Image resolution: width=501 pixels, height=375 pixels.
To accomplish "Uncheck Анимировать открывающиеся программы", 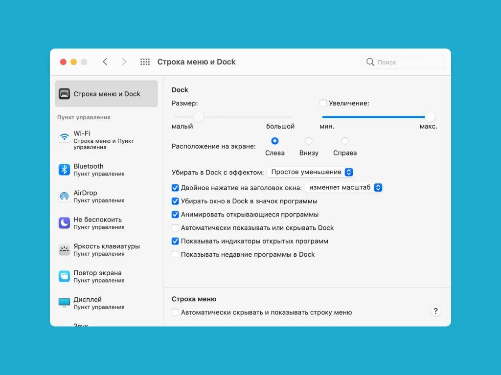I will click(175, 214).
